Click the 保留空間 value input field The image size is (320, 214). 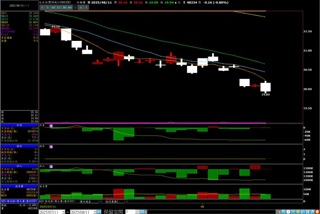(130, 212)
